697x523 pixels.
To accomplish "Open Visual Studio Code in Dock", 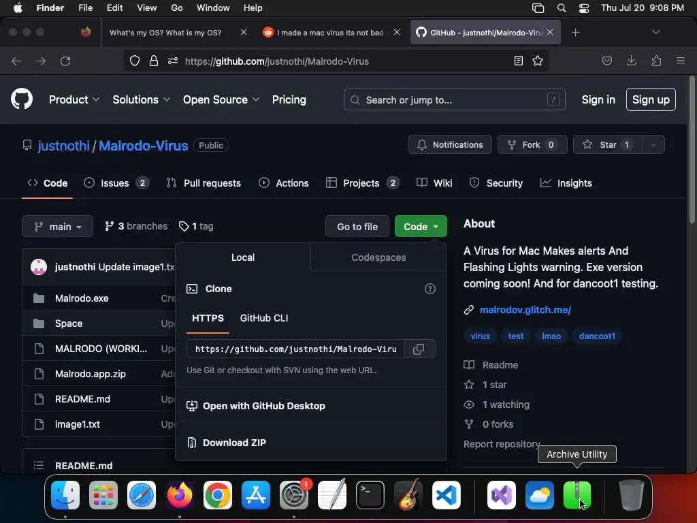I will 447,495.
